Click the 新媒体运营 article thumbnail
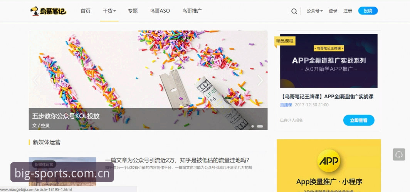Image resolution: width=410 pixels, height=192 pixels. pos(62,172)
